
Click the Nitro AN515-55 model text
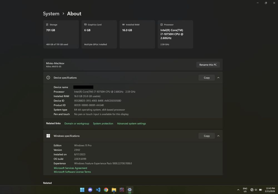tap(54, 66)
